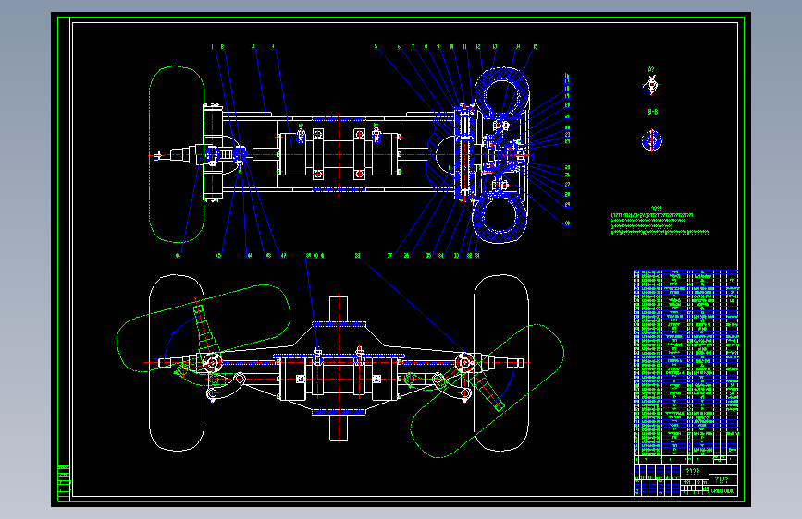Click part balloon number 38
Image resolution: width=802 pixels, height=519 pixels.
pyautogui.click(x=357, y=256)
